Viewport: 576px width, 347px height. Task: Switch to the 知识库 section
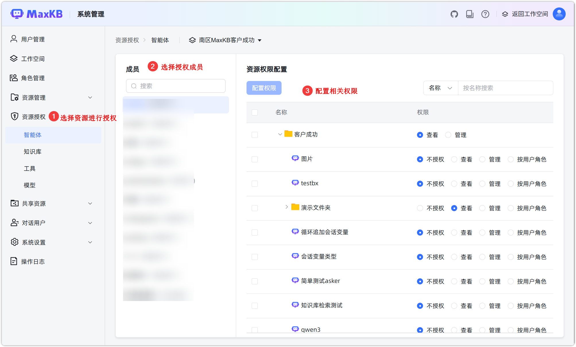click(x=32, y=151)
